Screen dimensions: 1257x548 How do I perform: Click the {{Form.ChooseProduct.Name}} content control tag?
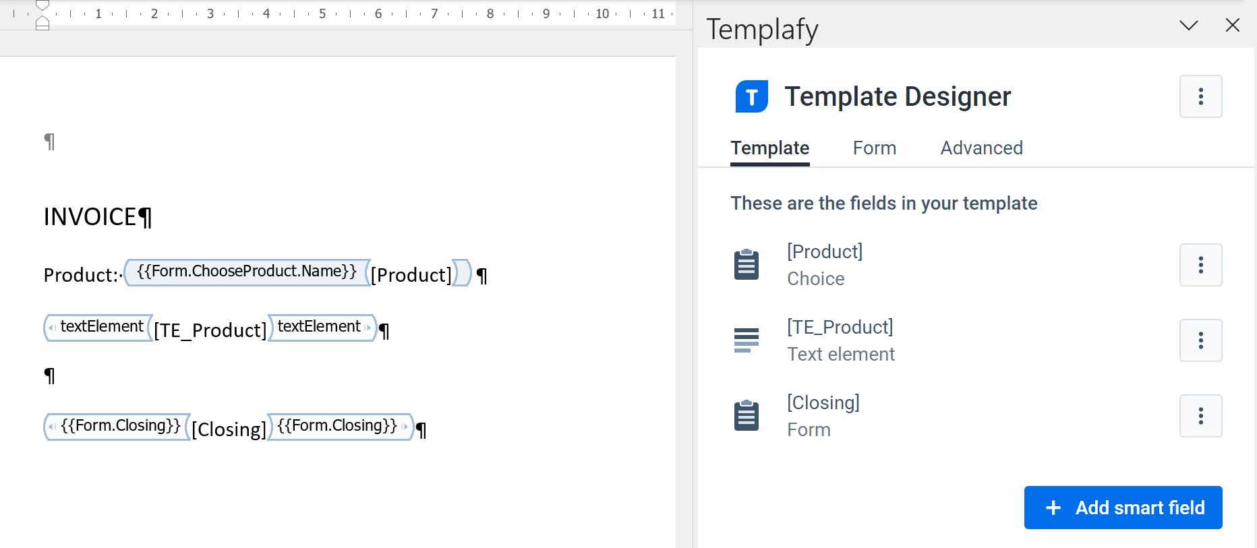pos(246,272)
